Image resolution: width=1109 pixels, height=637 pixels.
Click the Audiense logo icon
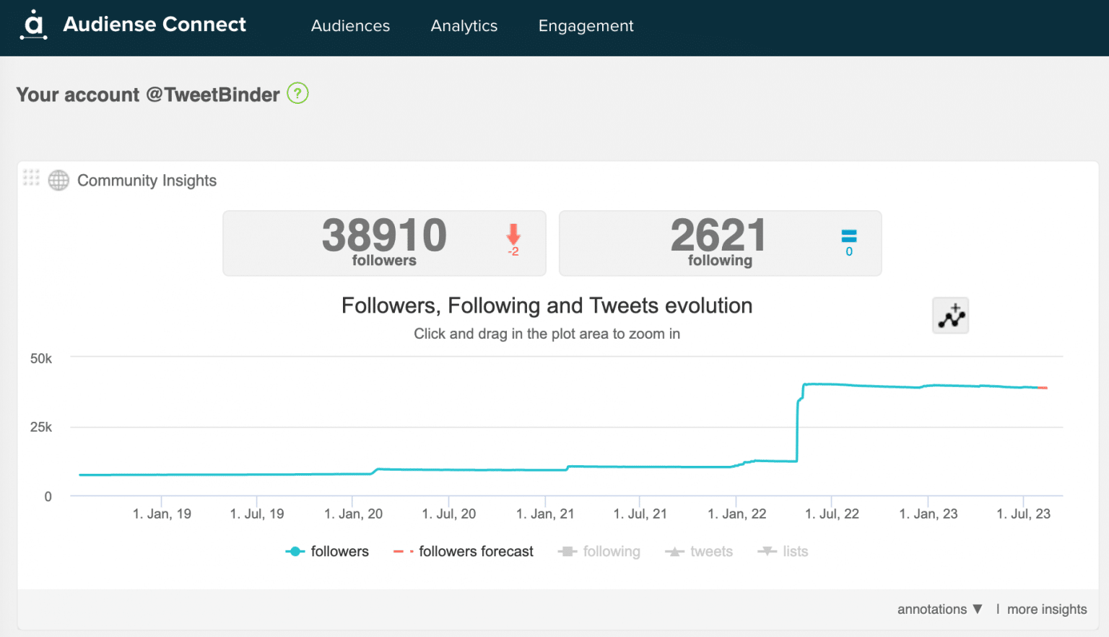point(33,26)
